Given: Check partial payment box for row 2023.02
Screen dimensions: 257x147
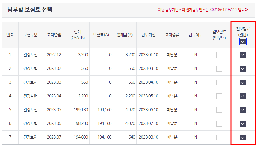Looking at the screenshot, I should pos(219,69).
